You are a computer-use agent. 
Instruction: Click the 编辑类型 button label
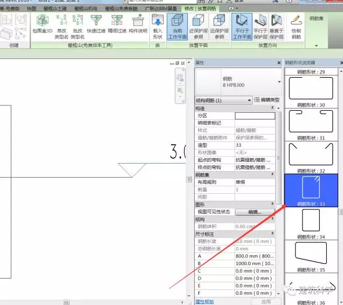point(270,100)
